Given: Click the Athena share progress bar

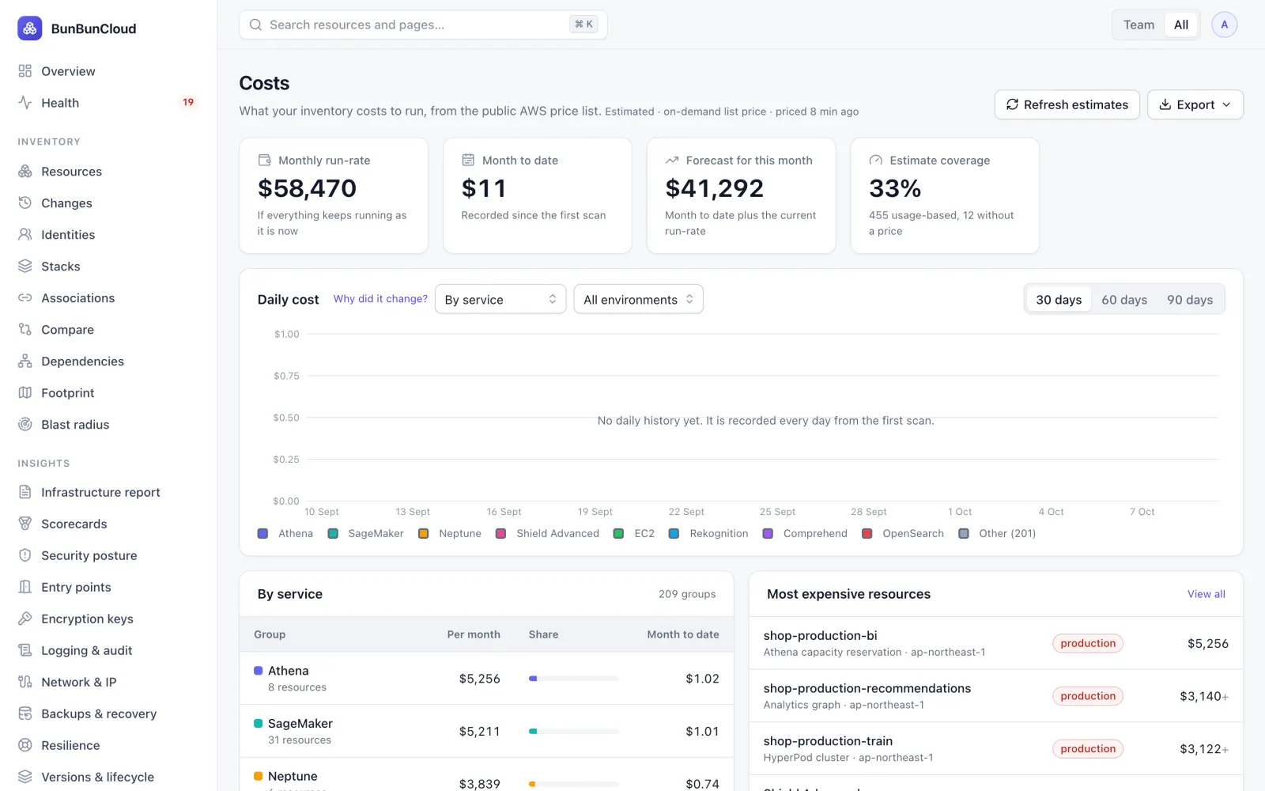Looking at the screenshot, I should 574,679.
